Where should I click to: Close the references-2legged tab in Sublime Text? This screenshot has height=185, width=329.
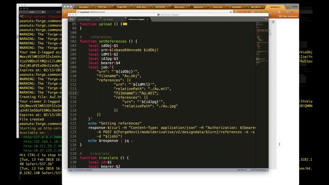pyautogui.click(x=148, y=20)
